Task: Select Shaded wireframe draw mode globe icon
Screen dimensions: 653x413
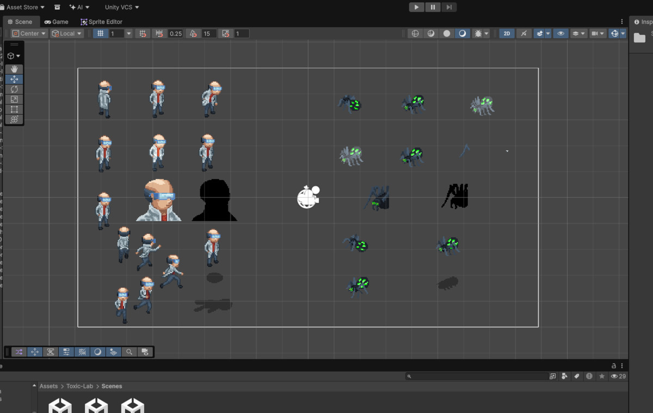Action: point(431,33)
